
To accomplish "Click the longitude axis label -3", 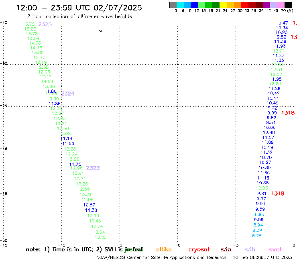I will [x=236, y=245].
